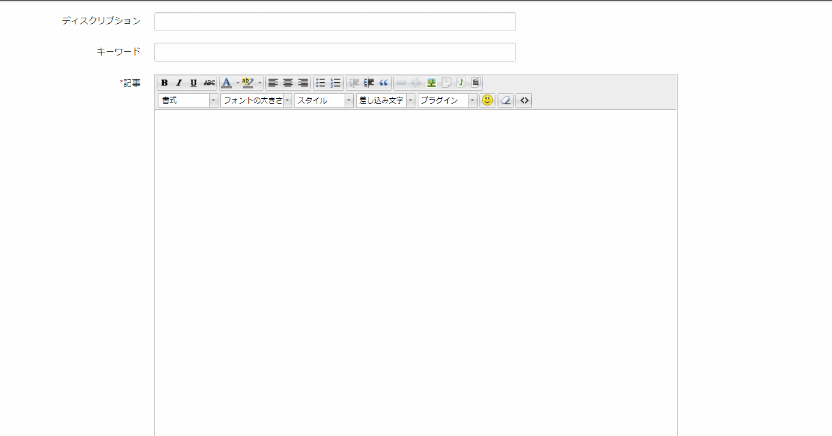The width and height of the screenshot is (832, 436).
Task: Open the プラグイン plugin dropdown
Action: [x=447, y=101]
